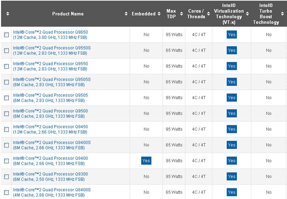The height and width of the screenshot is (199, 287).
Task: Click the 95 Watts value for Q9300
Action: 174,176
